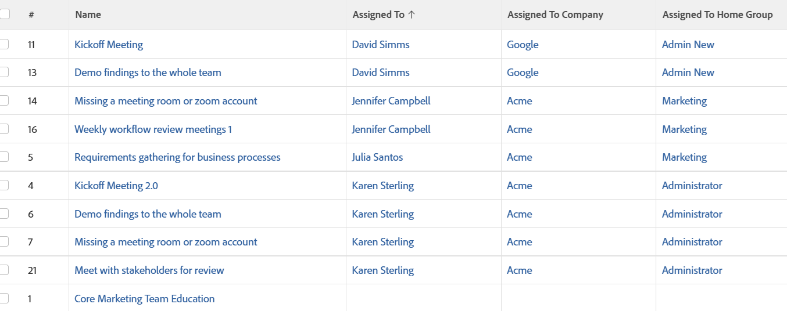787x311 pixels.
Task: Tick the select-all checkbox in header
Action: tap(4, 15)
